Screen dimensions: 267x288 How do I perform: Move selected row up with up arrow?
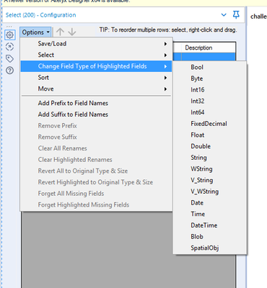click(60, 32)
